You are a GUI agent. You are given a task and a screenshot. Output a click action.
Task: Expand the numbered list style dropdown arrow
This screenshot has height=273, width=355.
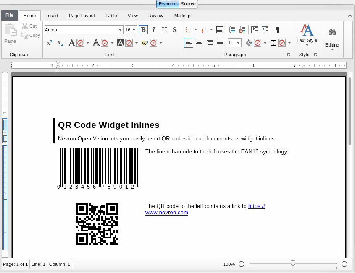pos(211,30)
